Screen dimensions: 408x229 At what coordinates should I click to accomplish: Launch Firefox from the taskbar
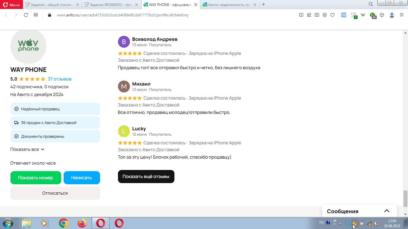82,223
